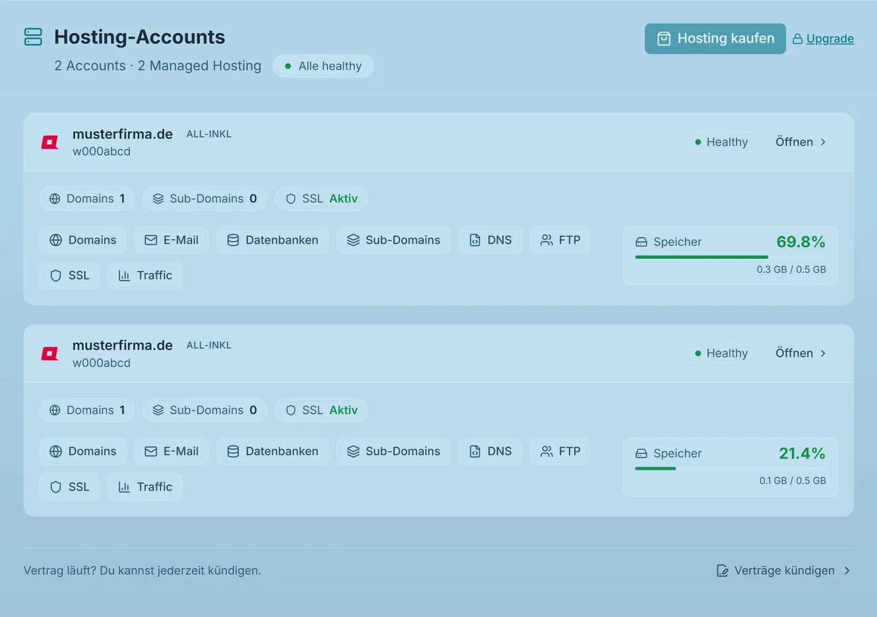Screen dimensions: 877x617
Task: Click Sub-Domains 0 chip in first account
Action: [204, 199]
